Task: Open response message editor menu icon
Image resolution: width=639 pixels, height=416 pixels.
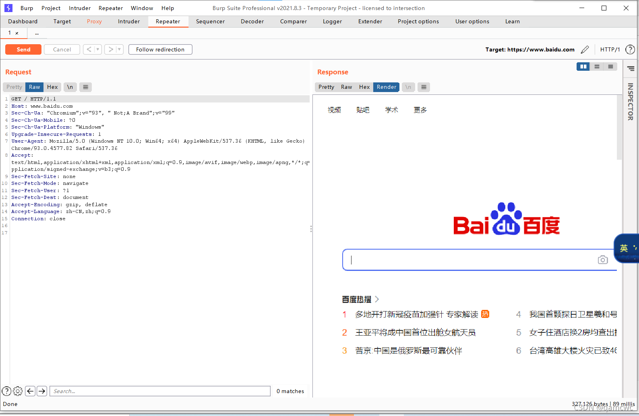Action: click(x=424, y=87)
